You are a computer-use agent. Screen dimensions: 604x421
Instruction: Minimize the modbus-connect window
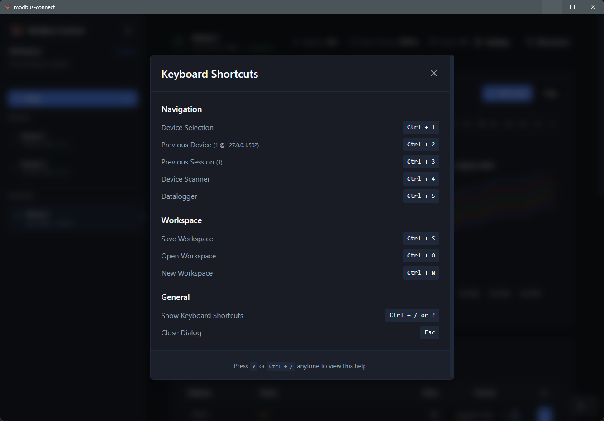(552, 7)
